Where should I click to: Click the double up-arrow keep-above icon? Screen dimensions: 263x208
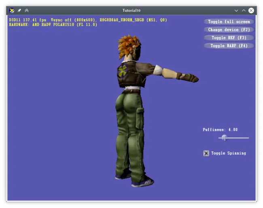[x=27, y=11]
